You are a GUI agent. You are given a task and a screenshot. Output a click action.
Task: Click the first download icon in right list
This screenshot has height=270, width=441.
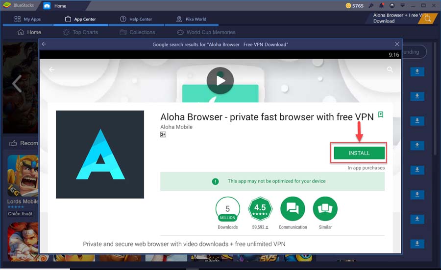(x=417, y=71)
